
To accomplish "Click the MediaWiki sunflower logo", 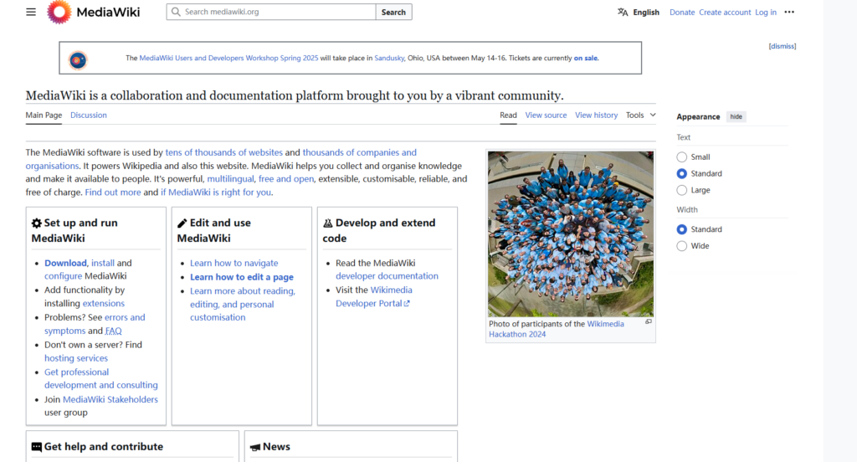I will (x=59, y=12).
